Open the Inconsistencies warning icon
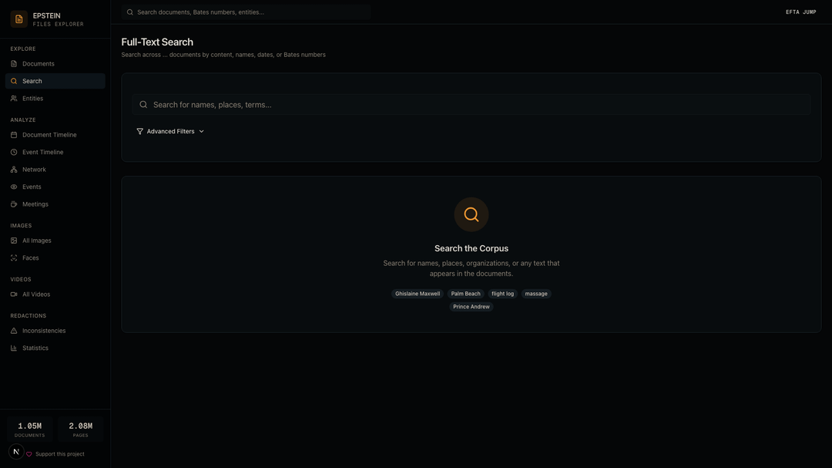The image size is (832, 468). (14, 331)
